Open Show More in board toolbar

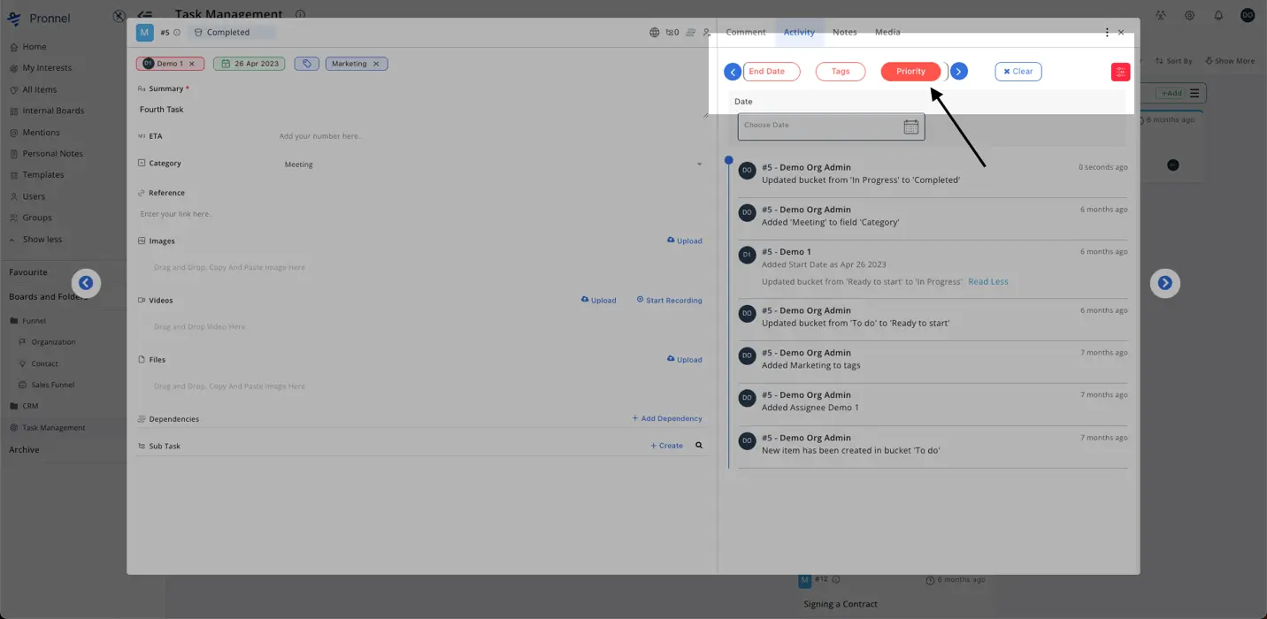[x=1230, y=61]
